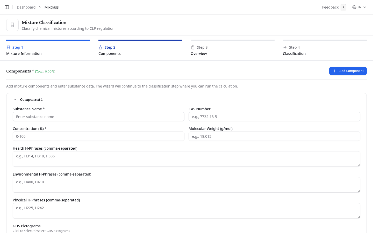This screenshot has width=373, height=233.
Task: Click the mixture beaker icon beside title
Action: [12, 25]
